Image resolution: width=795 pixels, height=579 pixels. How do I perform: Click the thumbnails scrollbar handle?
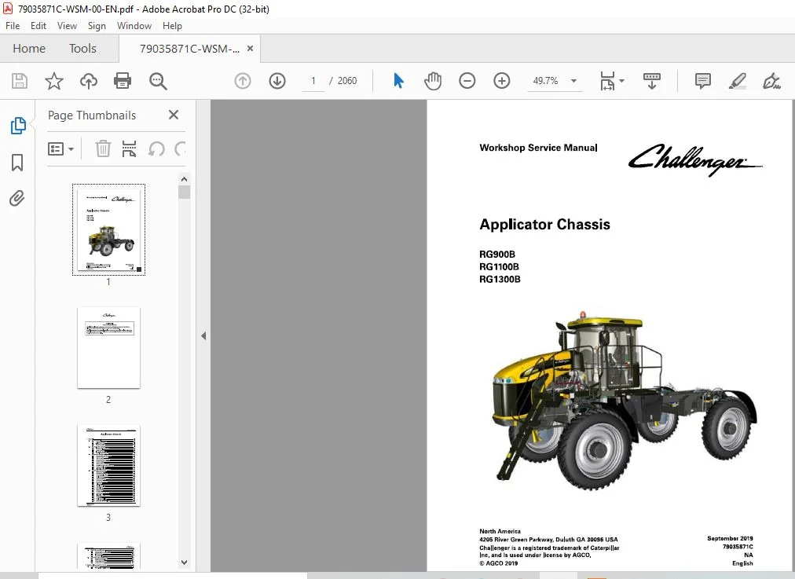[184, 192]
